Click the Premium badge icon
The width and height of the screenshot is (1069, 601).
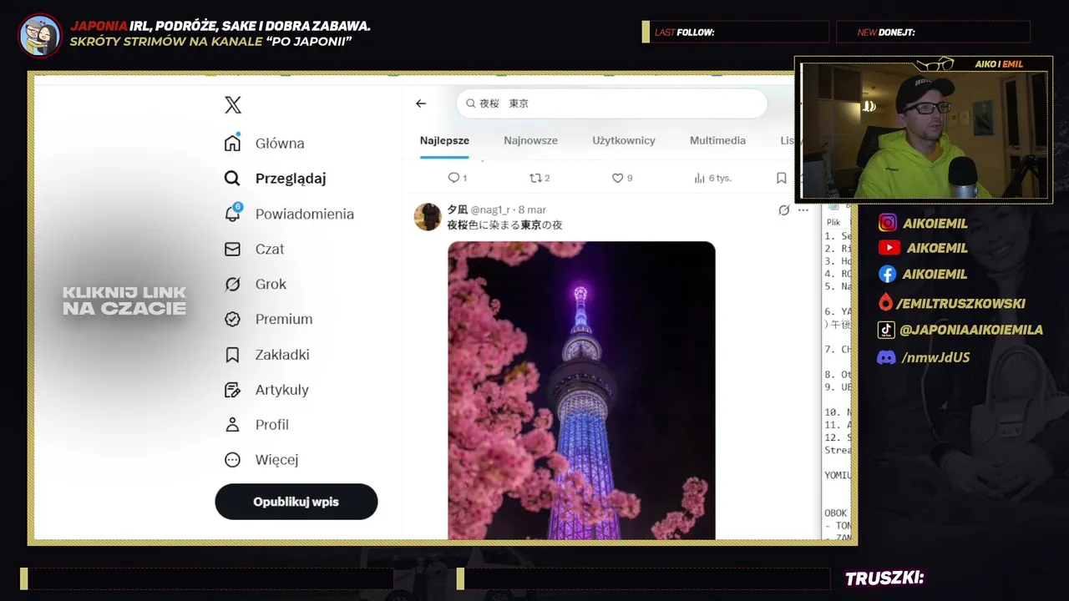click(232, 319)
